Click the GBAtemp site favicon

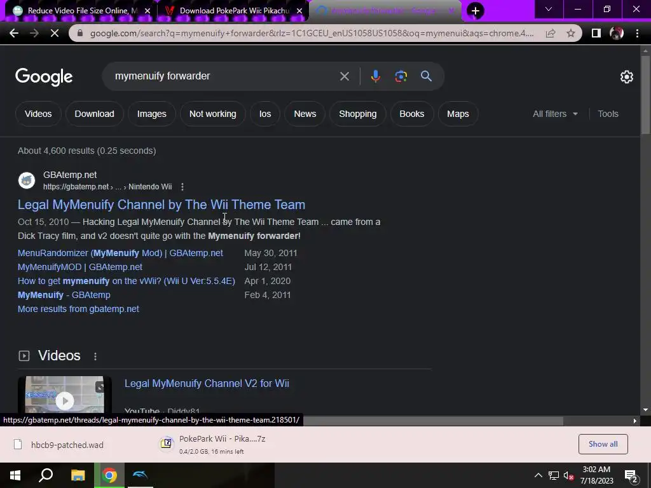pos(27,180)
